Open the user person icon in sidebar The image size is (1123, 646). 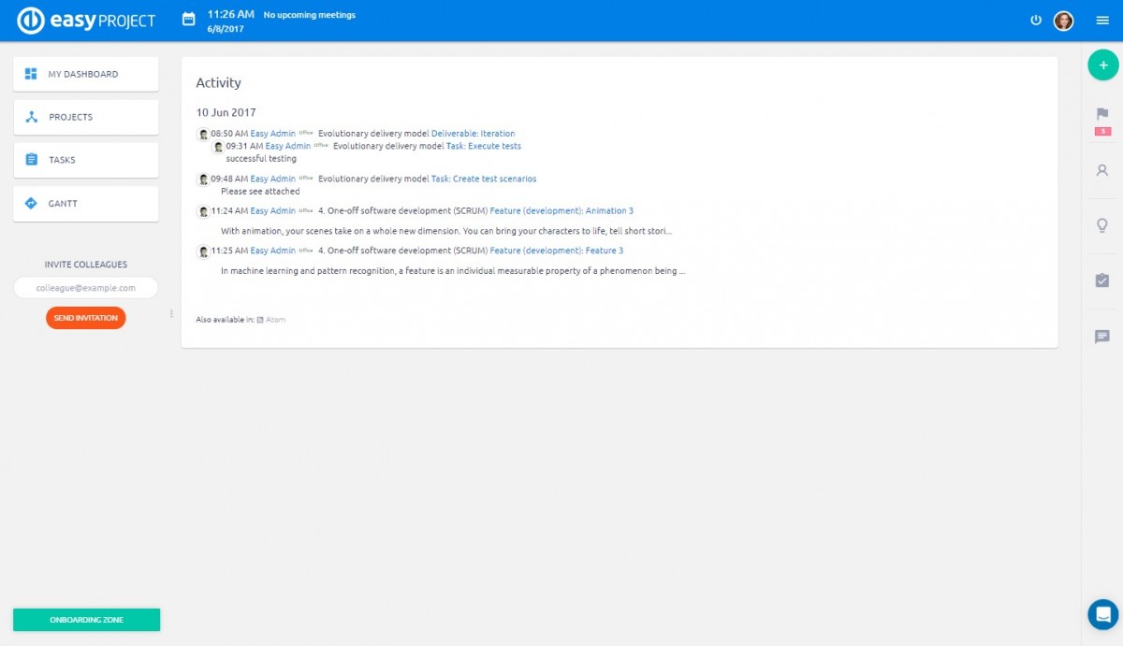pos(1102,170)
